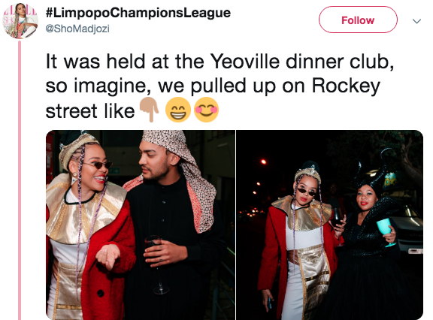
Task: Click the pink thread connector line
Action: click(20, 180)
